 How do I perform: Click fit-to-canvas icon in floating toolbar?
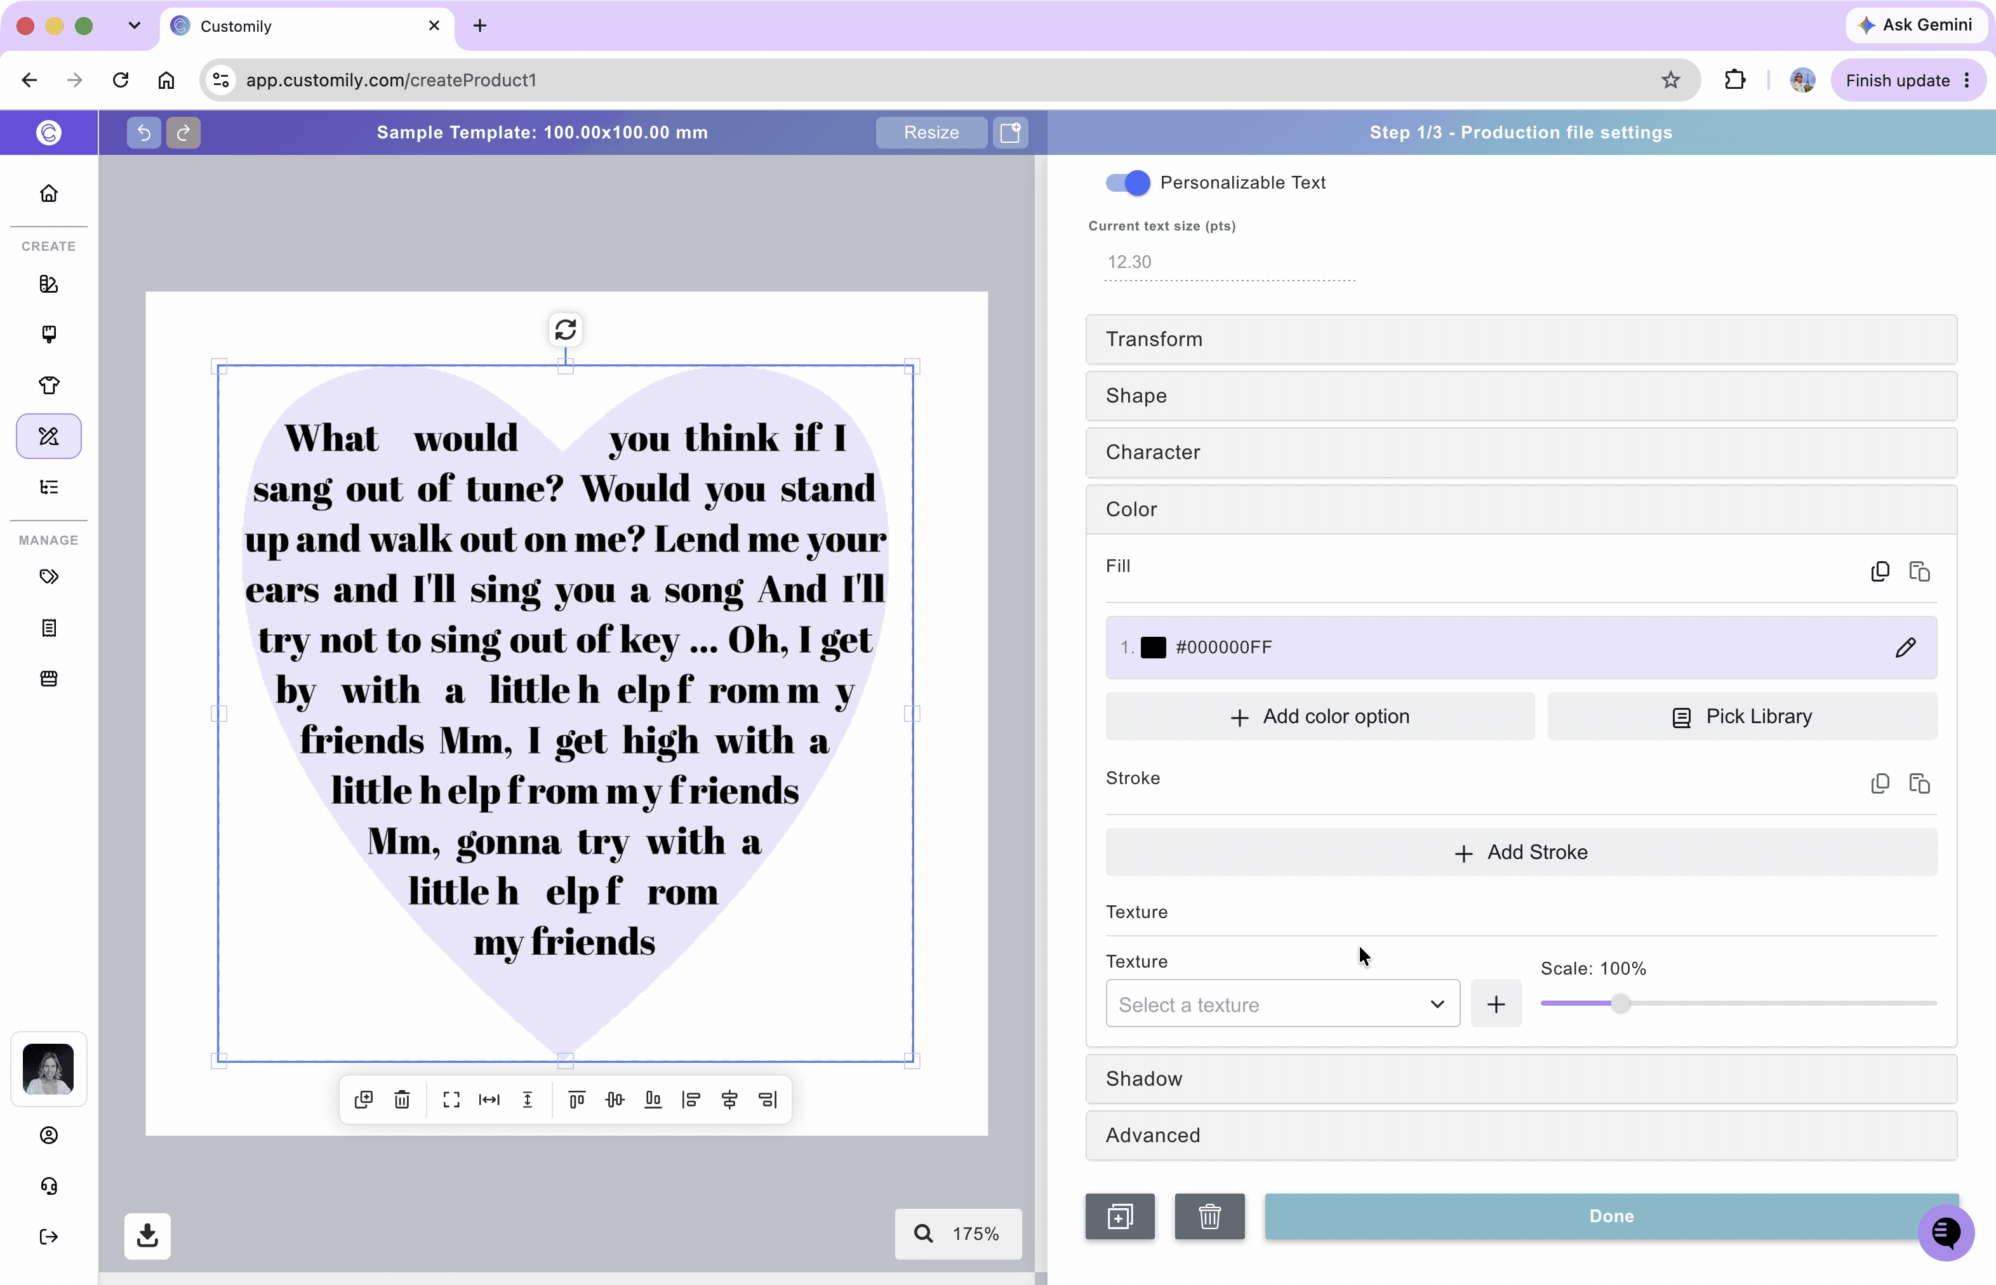[451, 1100]
